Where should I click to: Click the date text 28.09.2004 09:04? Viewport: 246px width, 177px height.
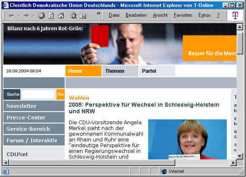(24, 71)
